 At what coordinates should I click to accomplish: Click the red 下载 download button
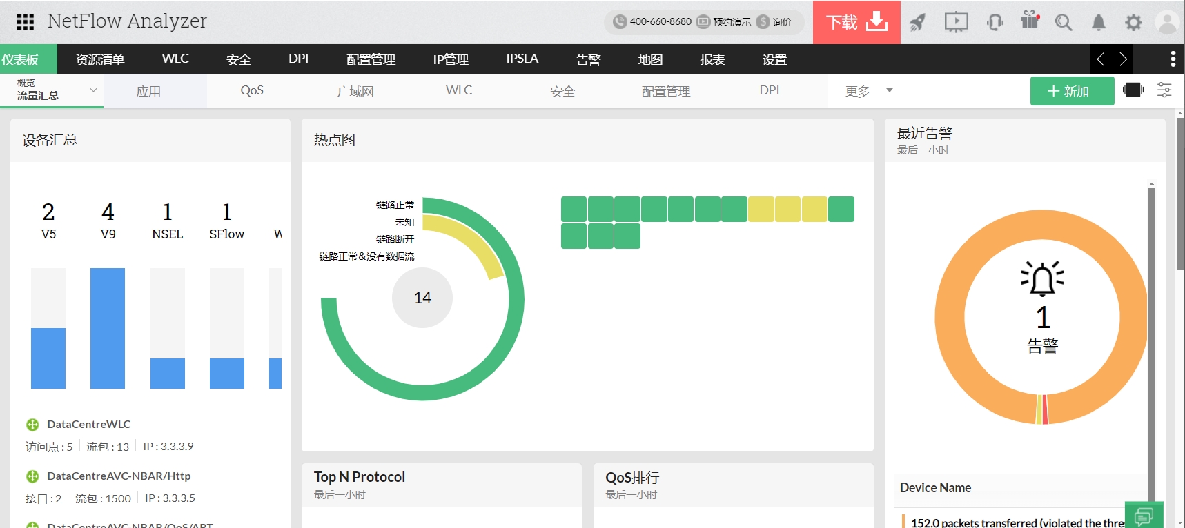[x=856, y=22]
